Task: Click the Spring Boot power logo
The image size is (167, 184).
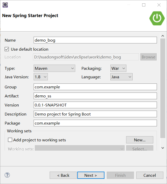Action: point(157,18)
